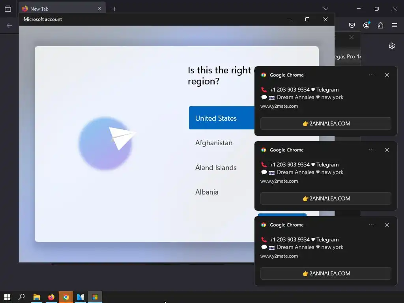This screenshot has height=303, width=404.
Task: Close the shortcut tile behind the dialog
Action: tap(352, 37)
